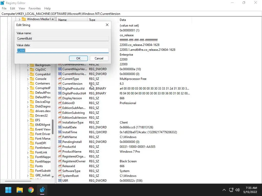Open the View menu
262x196 pixels.
pyautogui.click(x=22, y=8)
